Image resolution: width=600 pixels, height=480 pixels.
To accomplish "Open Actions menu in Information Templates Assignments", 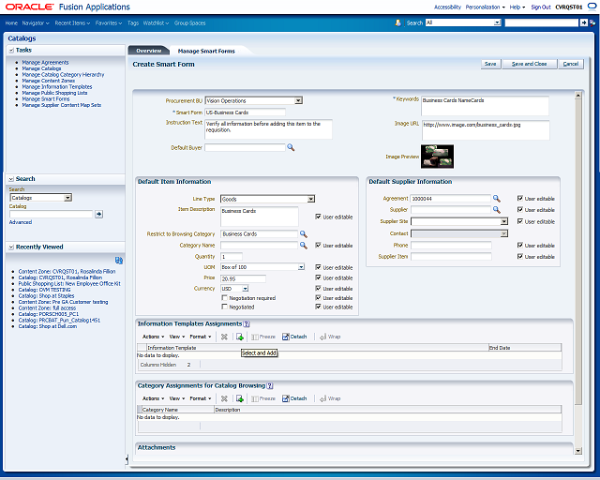I will (x=153, y=337).
